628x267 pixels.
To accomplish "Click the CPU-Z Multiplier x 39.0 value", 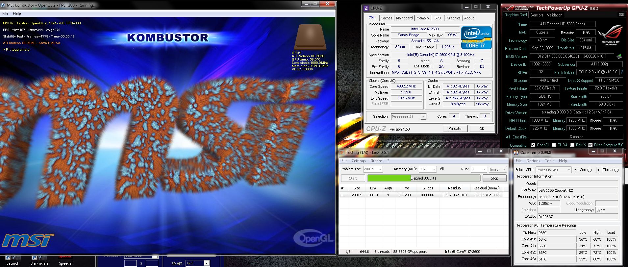I will point(406,92).
